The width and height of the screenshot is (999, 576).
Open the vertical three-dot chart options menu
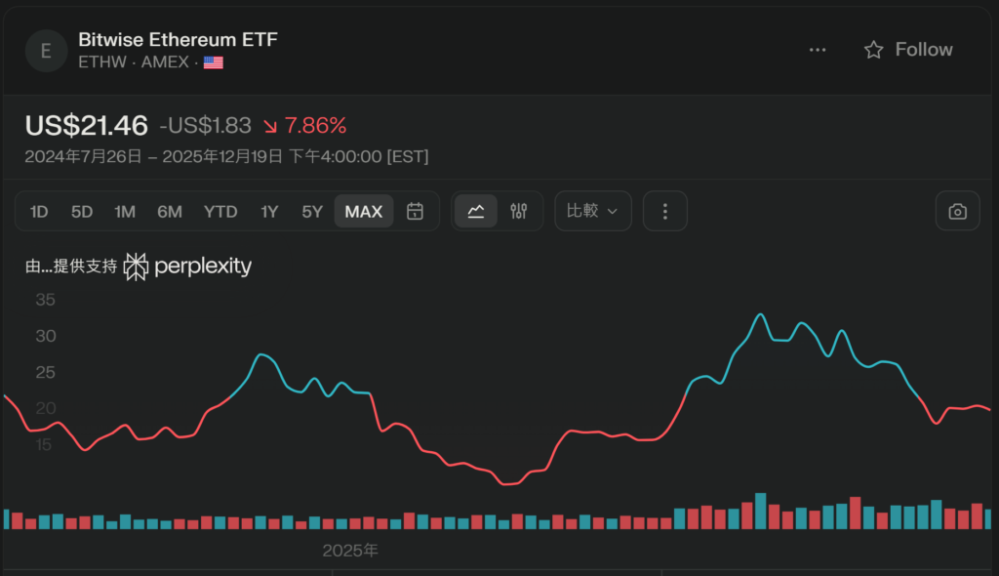click(x=665, y=211)
